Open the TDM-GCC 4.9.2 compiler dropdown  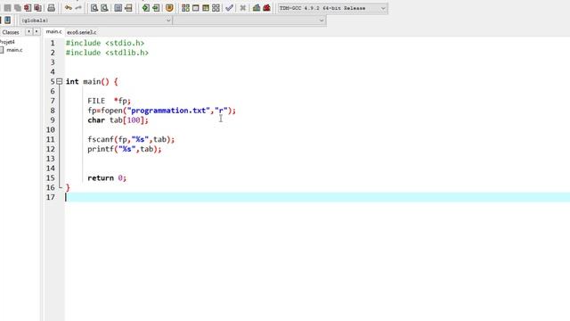click(x=332, y=8)
